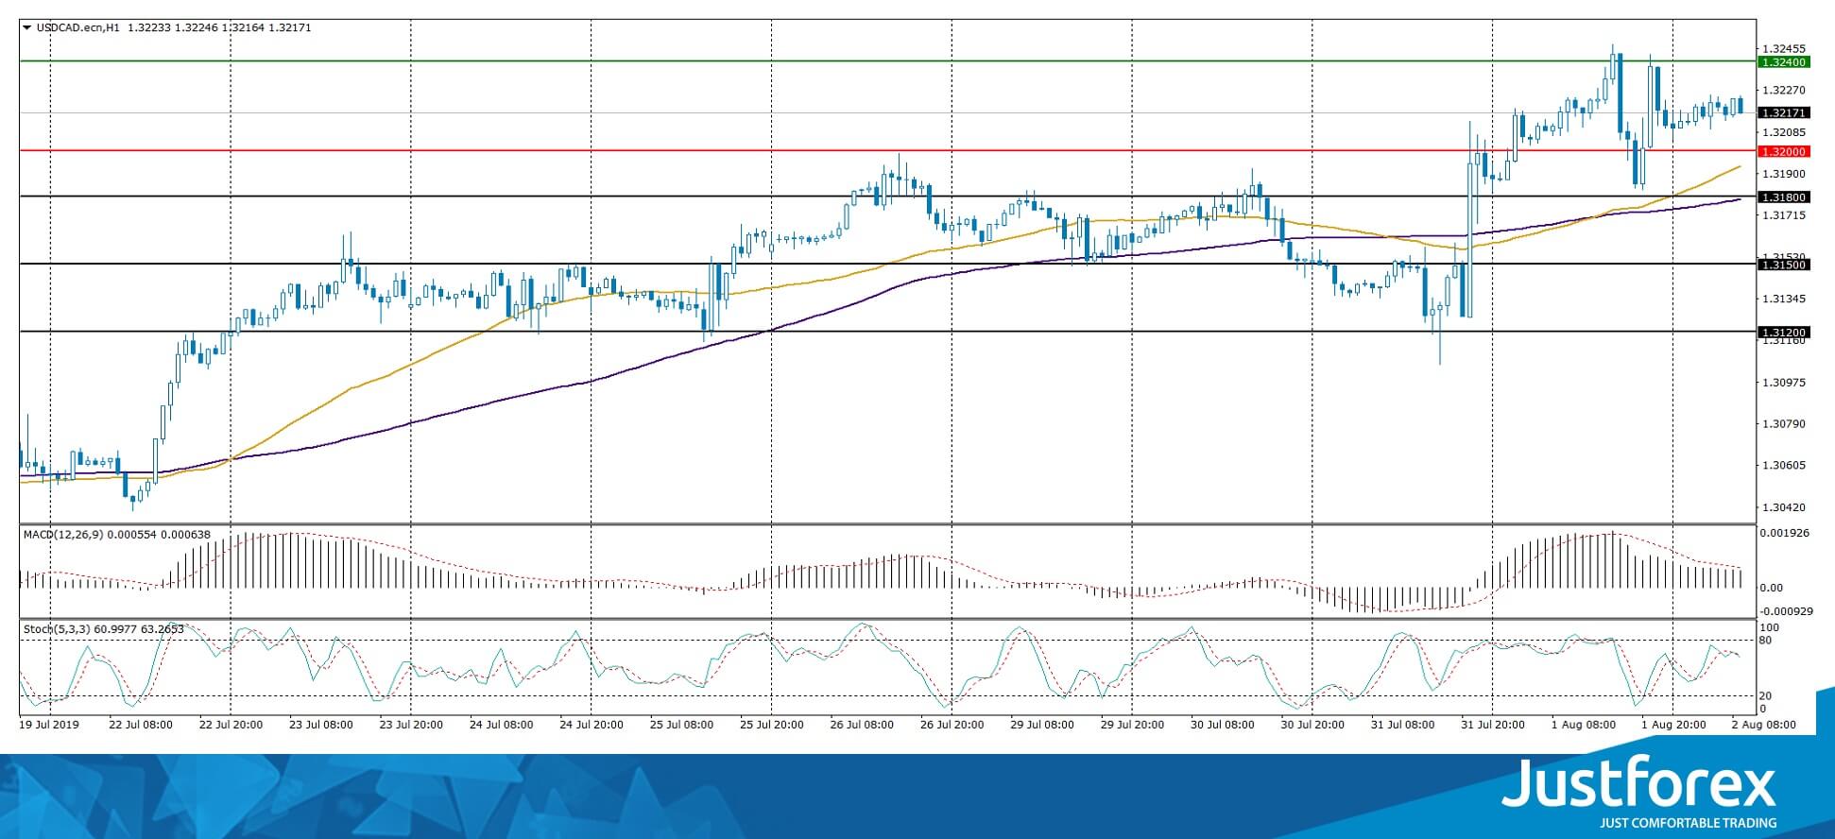
Task: Click the 23 Jul 08:00 time label
Action: coord(321,725)
